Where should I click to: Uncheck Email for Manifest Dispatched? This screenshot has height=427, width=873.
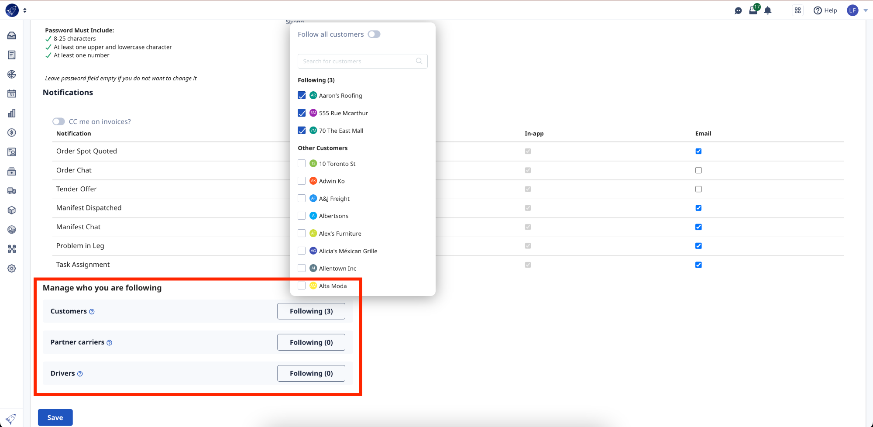pos(698,208)
